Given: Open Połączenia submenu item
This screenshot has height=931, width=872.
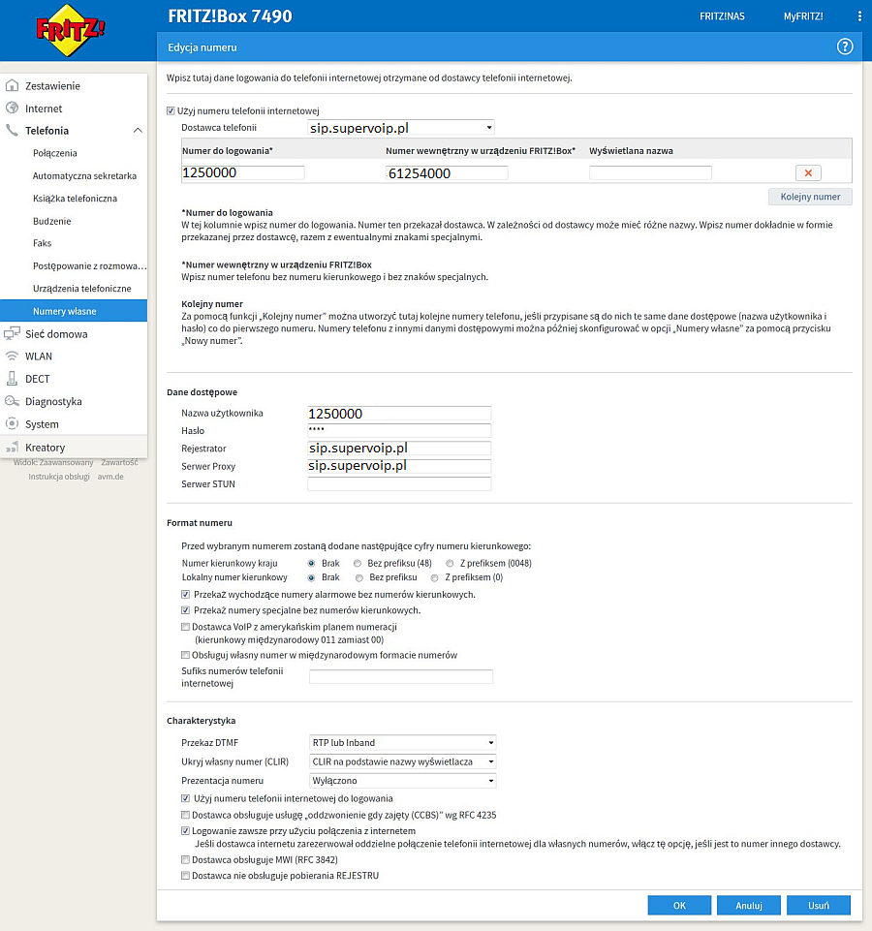Looking at the screenshot, I should point(54,153).
